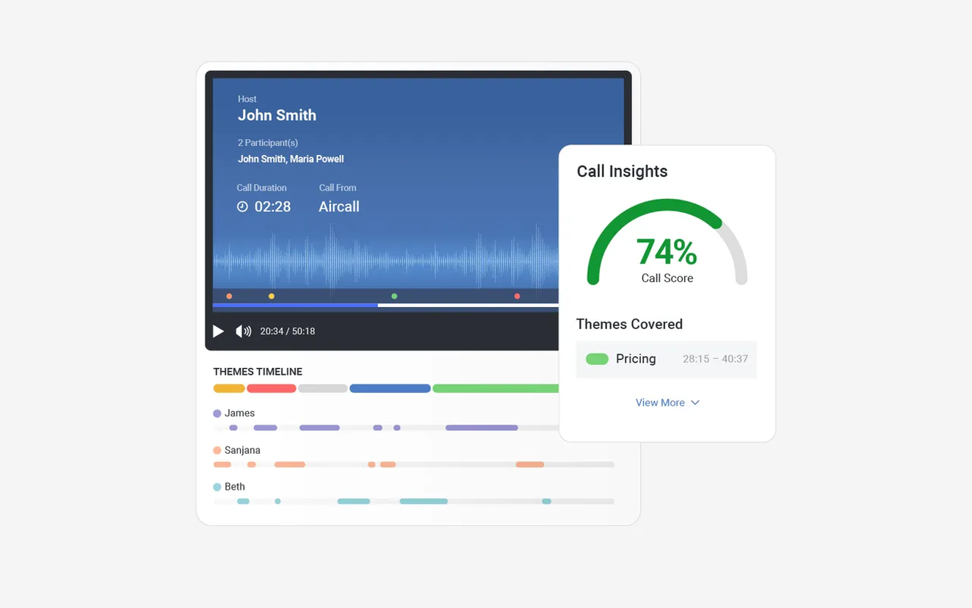Click Beth's longest teal talk segment

[x=424, y=501]
